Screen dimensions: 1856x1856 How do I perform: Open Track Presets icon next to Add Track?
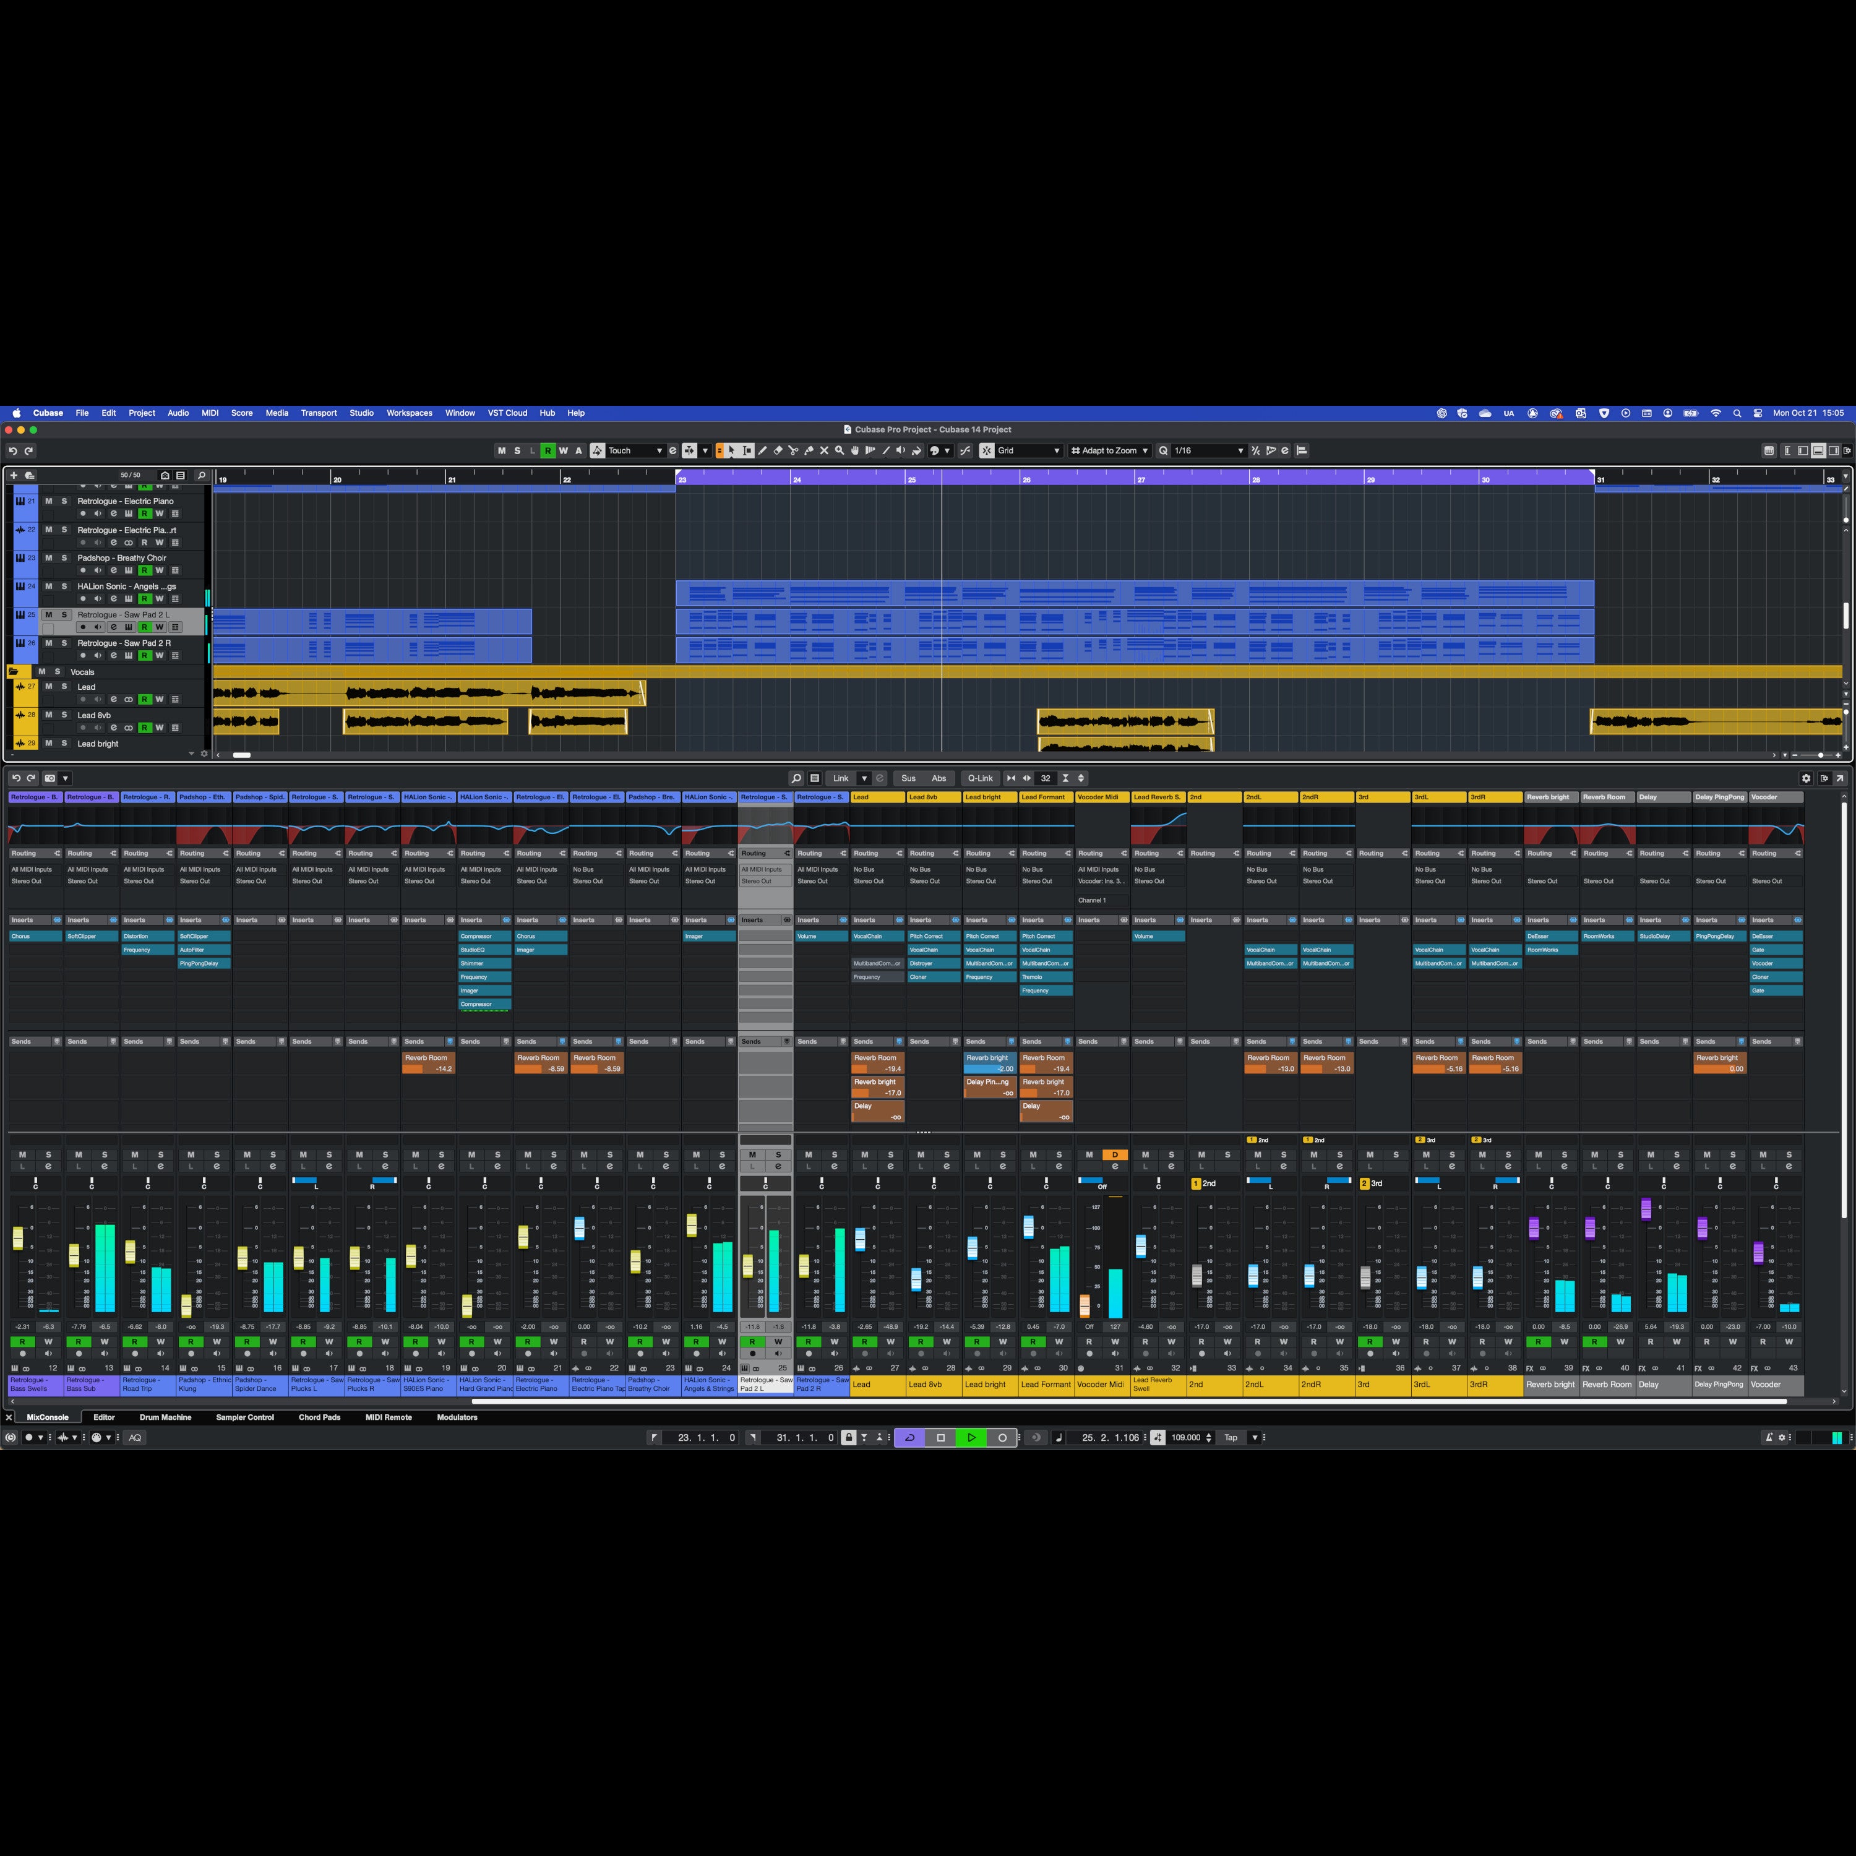click(x=30, y=476)
